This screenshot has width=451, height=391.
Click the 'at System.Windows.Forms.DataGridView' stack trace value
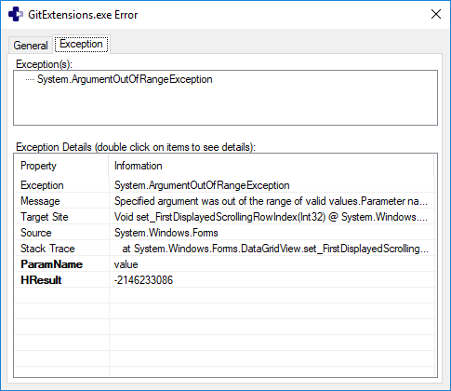(275, 249)
